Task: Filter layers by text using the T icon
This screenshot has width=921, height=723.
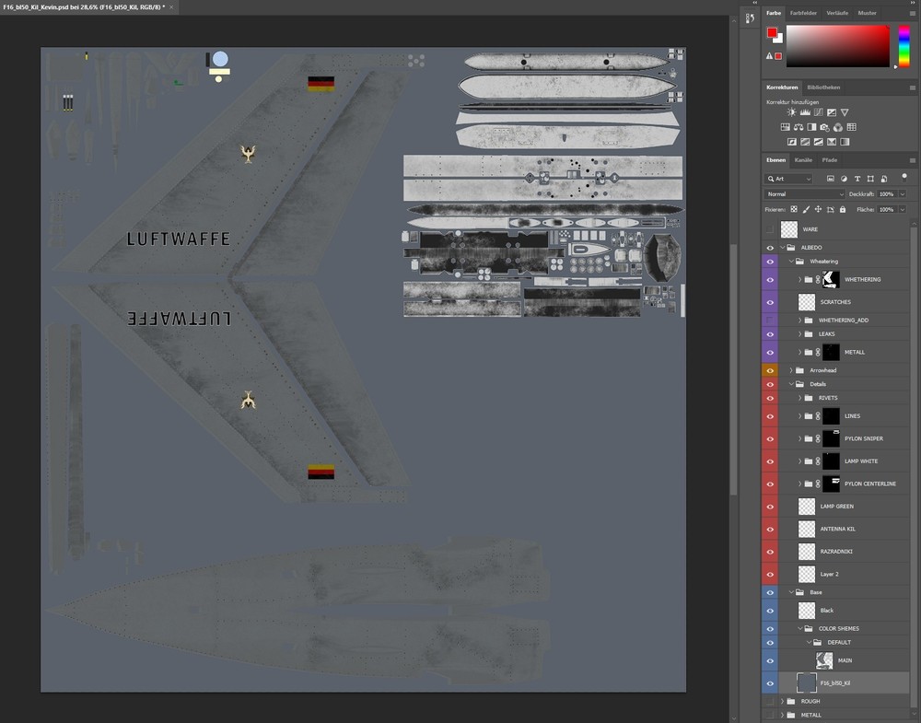Action: 857,178
